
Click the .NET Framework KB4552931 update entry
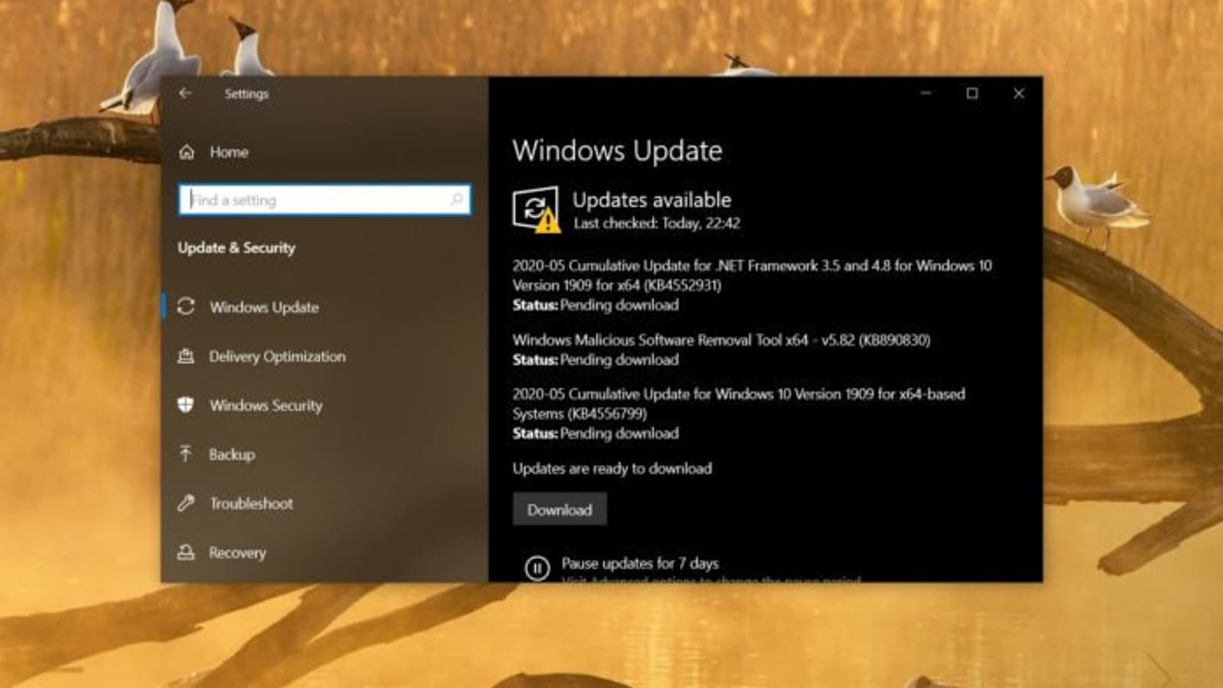[x=752, y=285]
